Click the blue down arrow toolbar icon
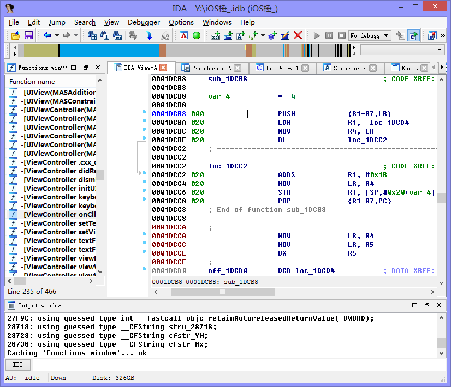 [x=149, y=35]
